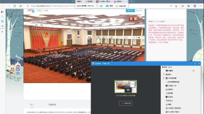Screen dimensions: 204x114
Task: Click end sharing in the top toolbar
Action: [121, 6]
